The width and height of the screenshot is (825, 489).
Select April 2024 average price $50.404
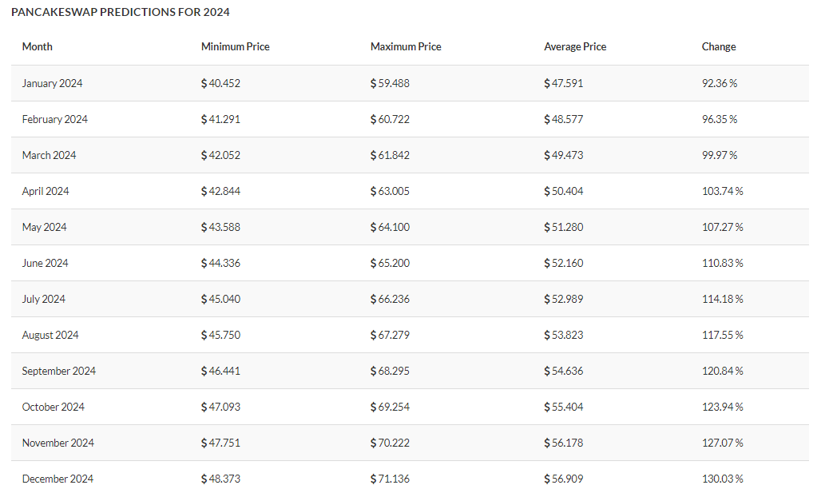(564, 191)
